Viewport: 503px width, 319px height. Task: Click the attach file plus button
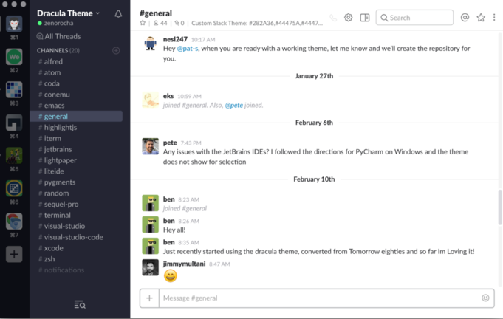click(x=149, y=298)
